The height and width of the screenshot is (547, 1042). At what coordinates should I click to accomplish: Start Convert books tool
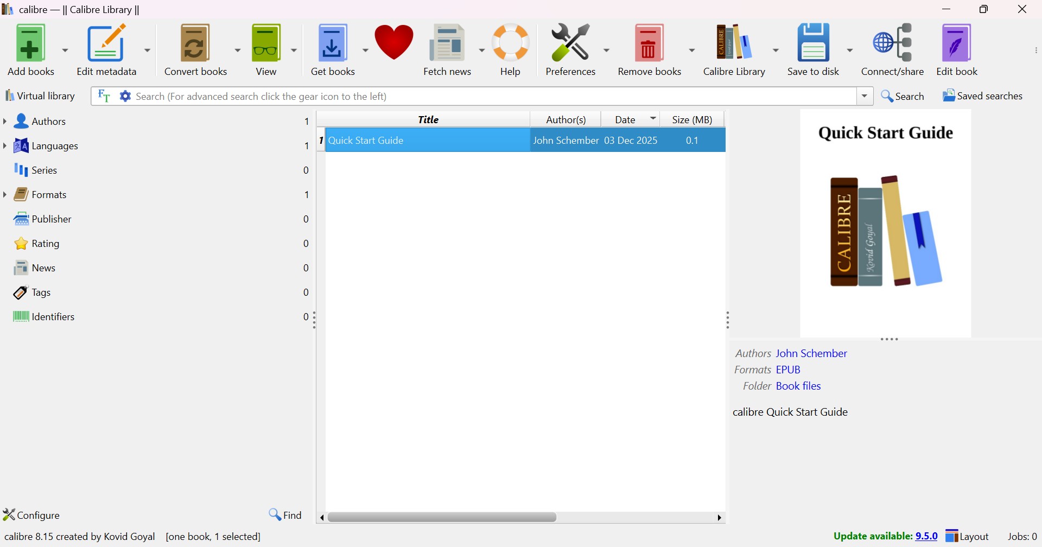click(195, 49)
